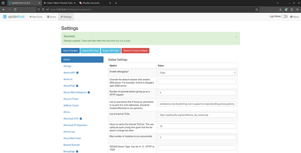
Task: Select the Global settings section
Action: tap(82, 60)
